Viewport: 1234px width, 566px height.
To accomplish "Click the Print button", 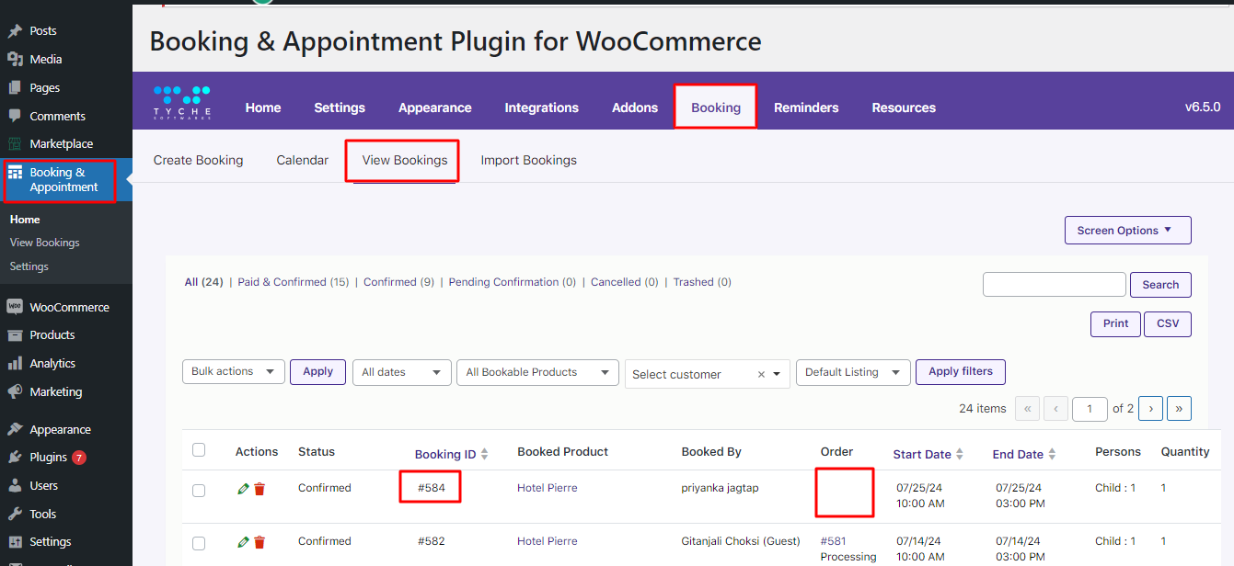I will (1116, 323).
